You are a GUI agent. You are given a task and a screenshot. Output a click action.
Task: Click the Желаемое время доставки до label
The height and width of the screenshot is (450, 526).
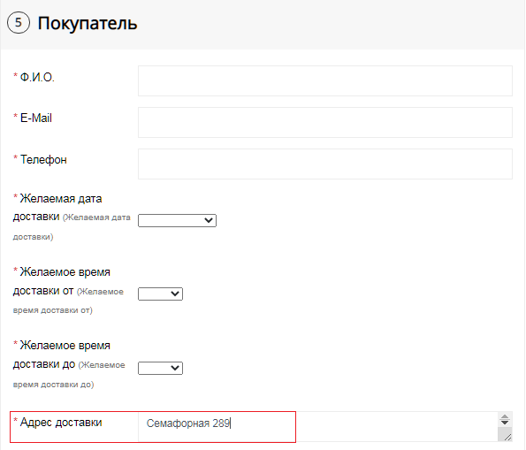(x=61, y=355)
